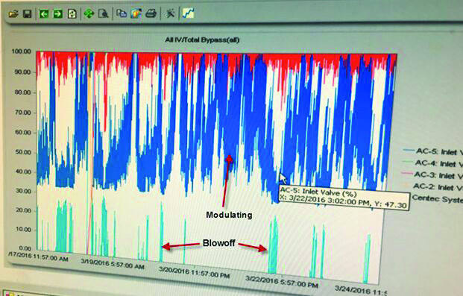This screenshot has height=296, width=463.
Task: Click the green left arrow back icon
Action: (44, 13)
